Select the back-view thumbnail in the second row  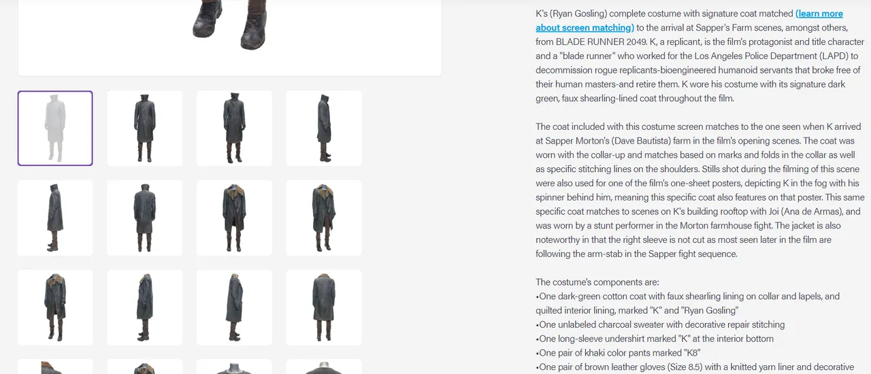pyautogui.click(x=145, y=218)
